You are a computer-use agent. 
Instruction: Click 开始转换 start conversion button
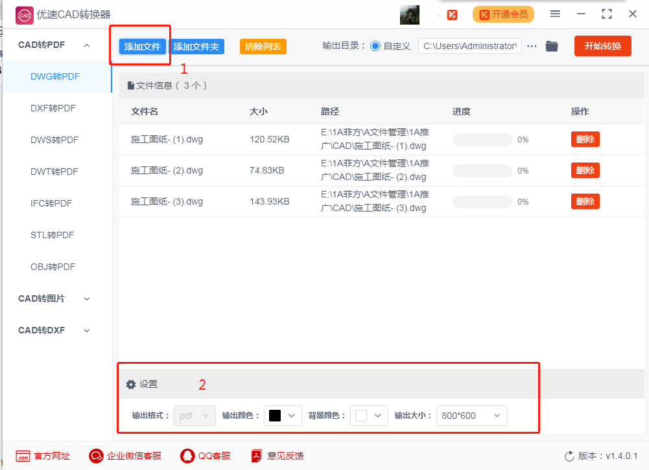[x=603, y=46]
